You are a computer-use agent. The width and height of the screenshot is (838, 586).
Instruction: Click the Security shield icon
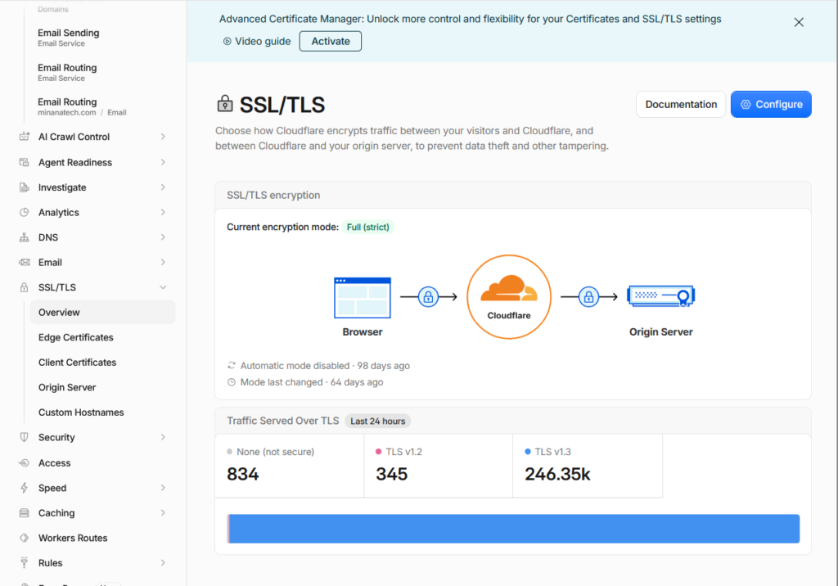click(24, 437)
